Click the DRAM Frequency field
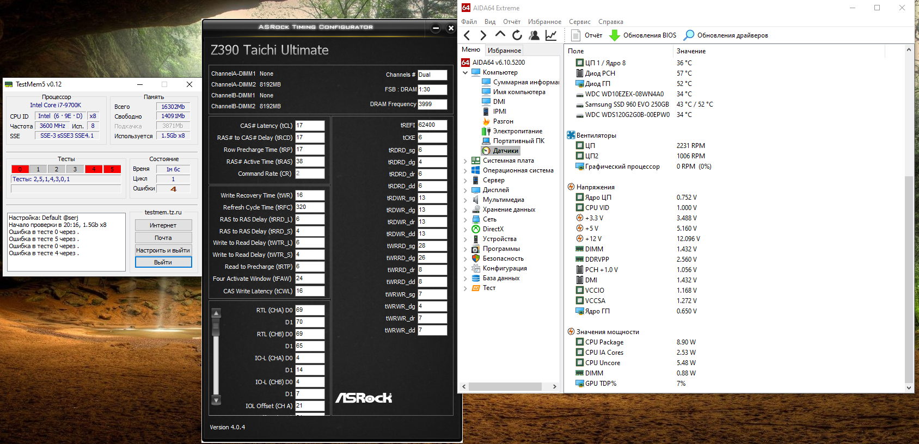The height and width of the screenshot is (444, 919). coord(432,104)
